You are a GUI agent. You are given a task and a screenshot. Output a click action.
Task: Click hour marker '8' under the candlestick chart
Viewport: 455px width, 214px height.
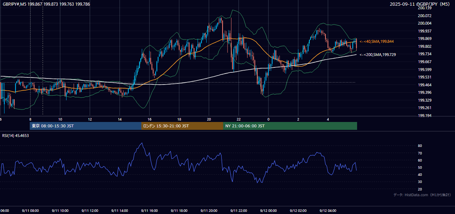pos(30,119)
